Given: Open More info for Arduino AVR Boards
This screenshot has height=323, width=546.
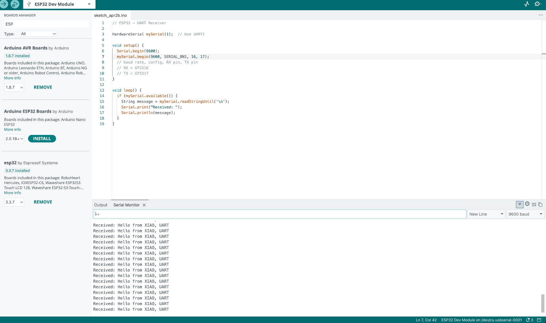Looking at the screenshot, I should tap(12, 78).
